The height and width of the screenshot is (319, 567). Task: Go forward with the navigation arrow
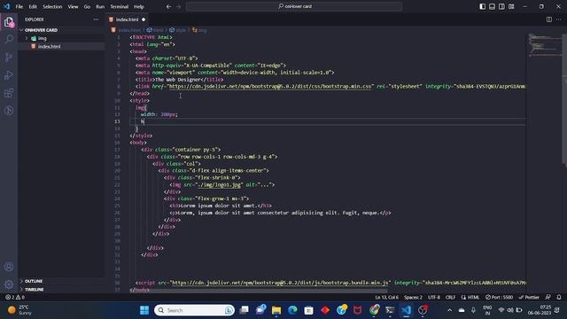(x=178, y=6)
